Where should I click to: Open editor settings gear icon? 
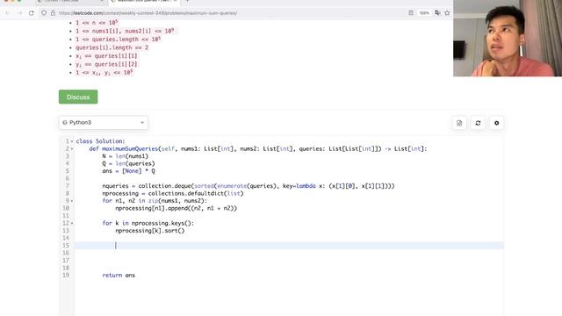tap(496, 123)
